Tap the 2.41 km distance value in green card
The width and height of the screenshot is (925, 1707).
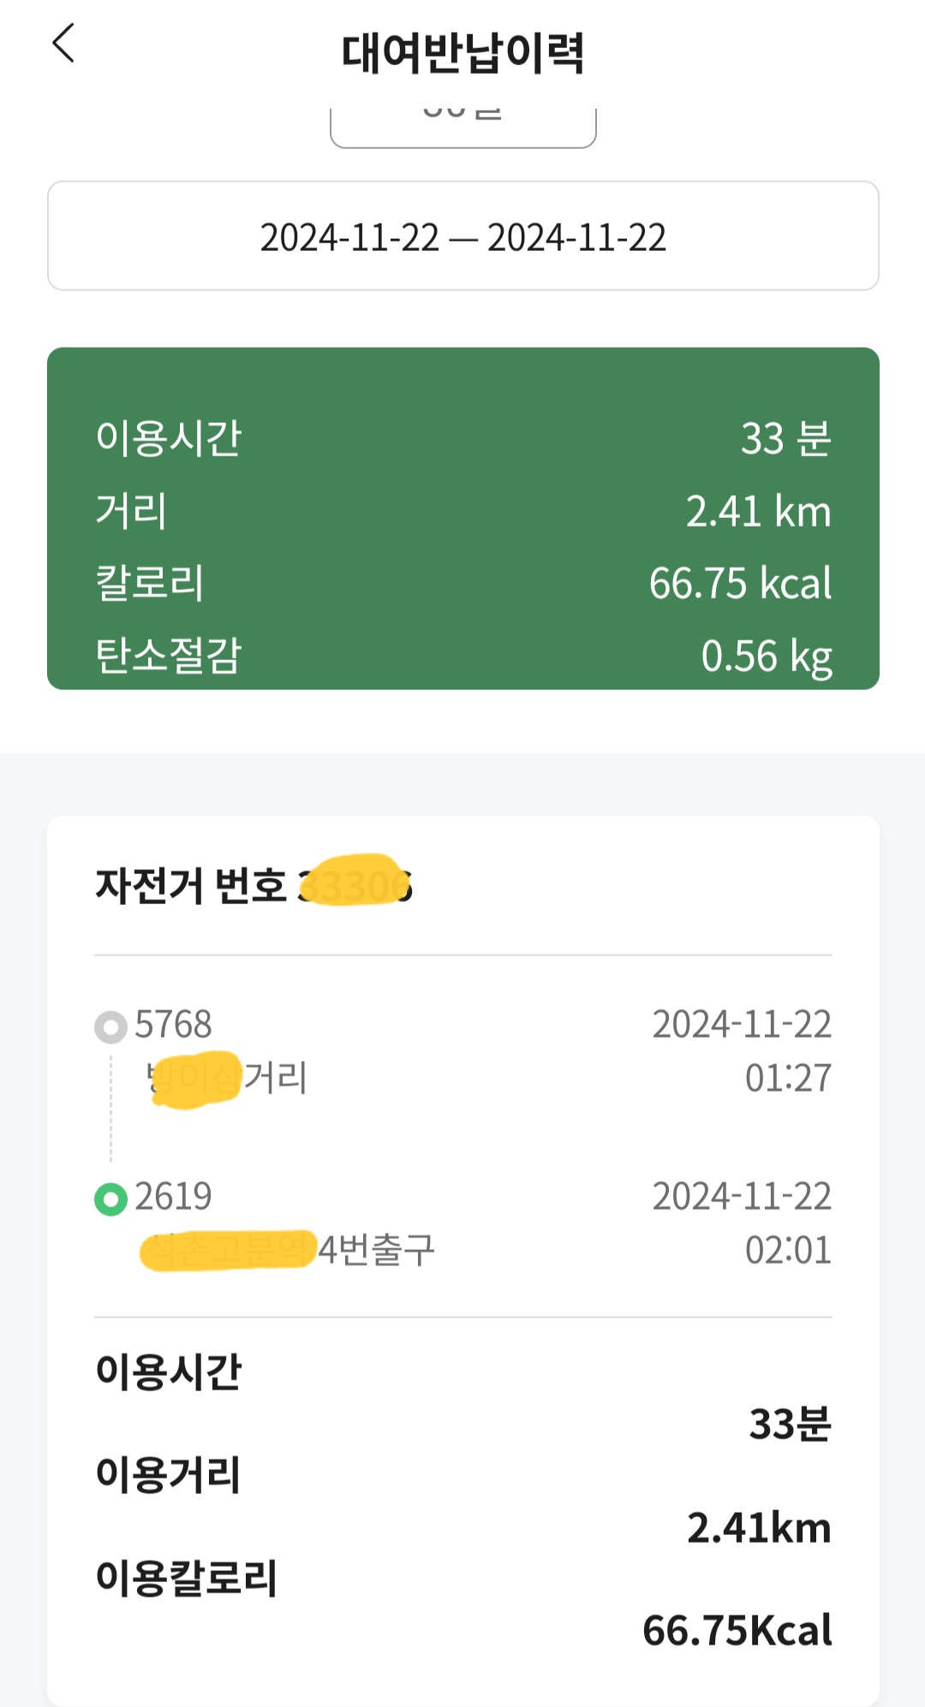tap(757, 512)
